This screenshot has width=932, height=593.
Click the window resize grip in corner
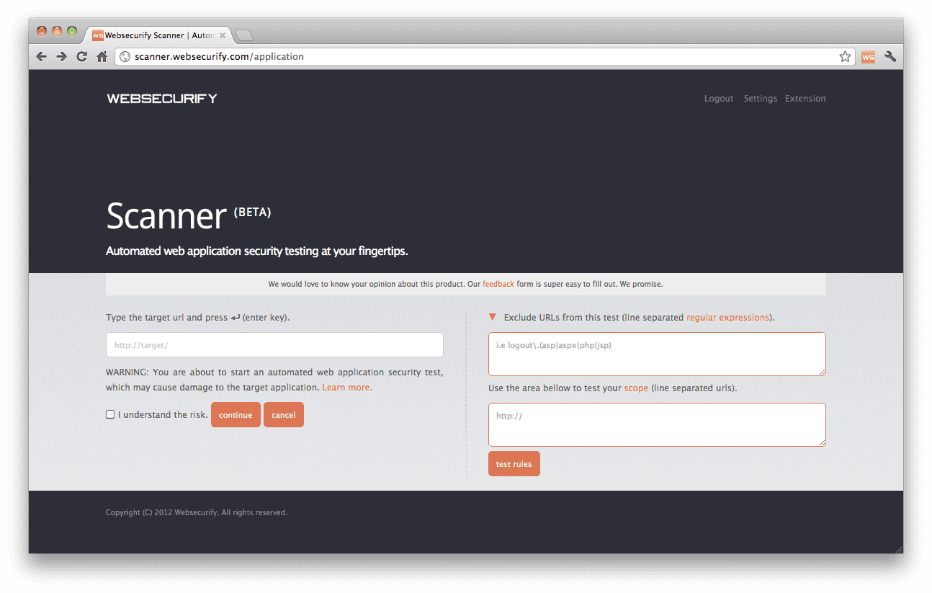coord(898,548)
